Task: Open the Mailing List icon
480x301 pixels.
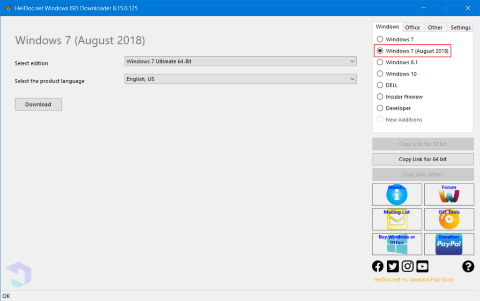Action: tap(397, 219)
